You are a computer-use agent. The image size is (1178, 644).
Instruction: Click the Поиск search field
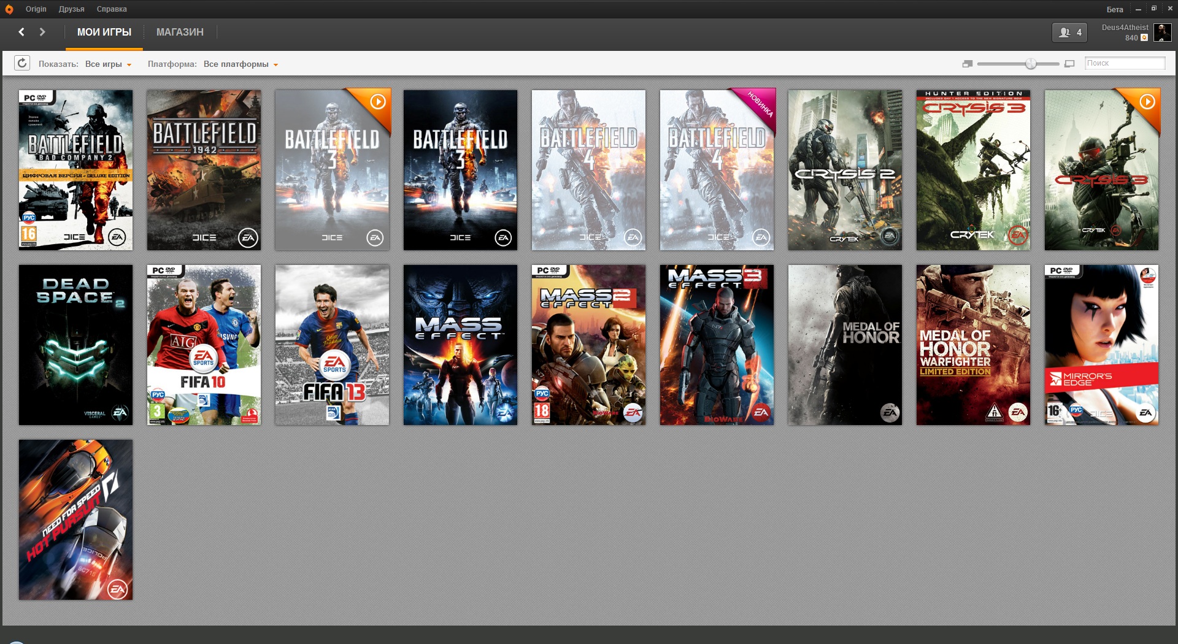click(1125, 63)
